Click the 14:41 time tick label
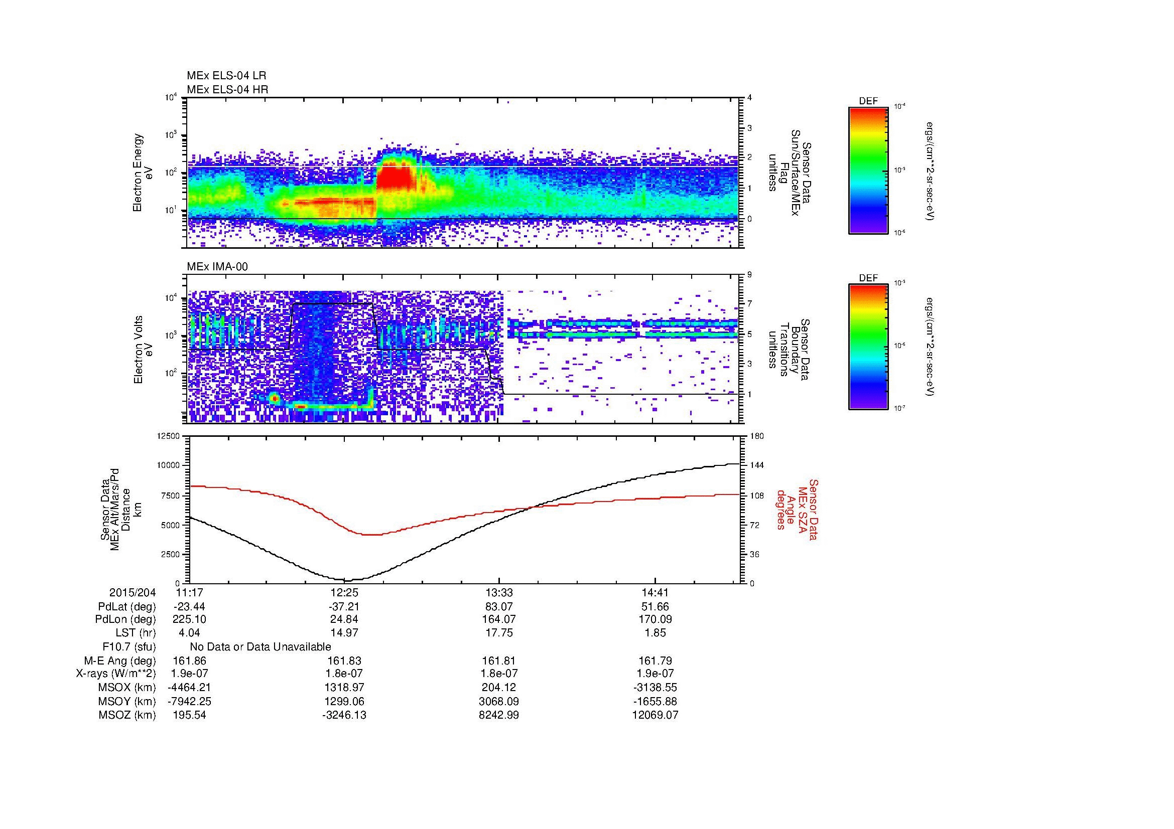The height and width of the screenshot is (829, 1174). point(655,592)
